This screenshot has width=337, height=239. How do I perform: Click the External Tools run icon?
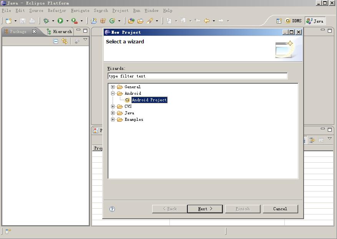coord(75,21)
